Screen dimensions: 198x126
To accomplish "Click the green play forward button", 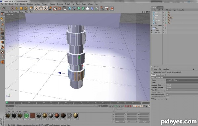I will 117,106.
